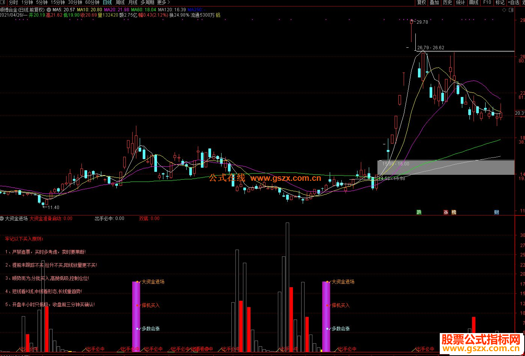Click the 14.53 - 15.98 gap label
The image size is (525, 356).
coord(392,178)
